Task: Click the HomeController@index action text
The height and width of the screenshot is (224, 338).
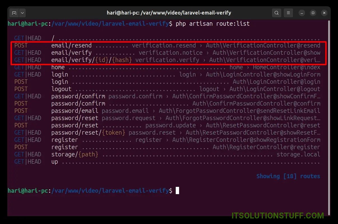Action: pos(286,67)
